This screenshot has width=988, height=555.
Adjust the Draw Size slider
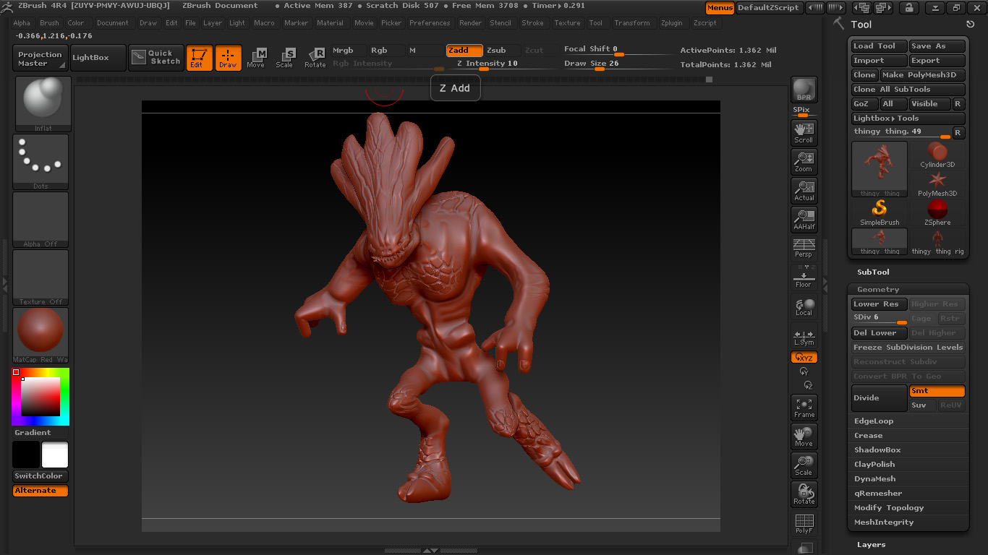tap(619, 64)
